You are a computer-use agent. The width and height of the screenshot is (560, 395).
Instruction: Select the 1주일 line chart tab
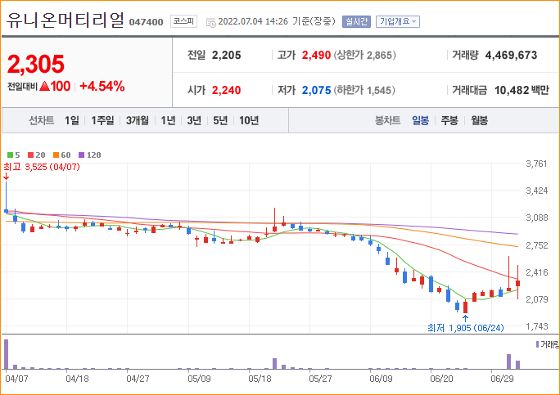[102, 120]
